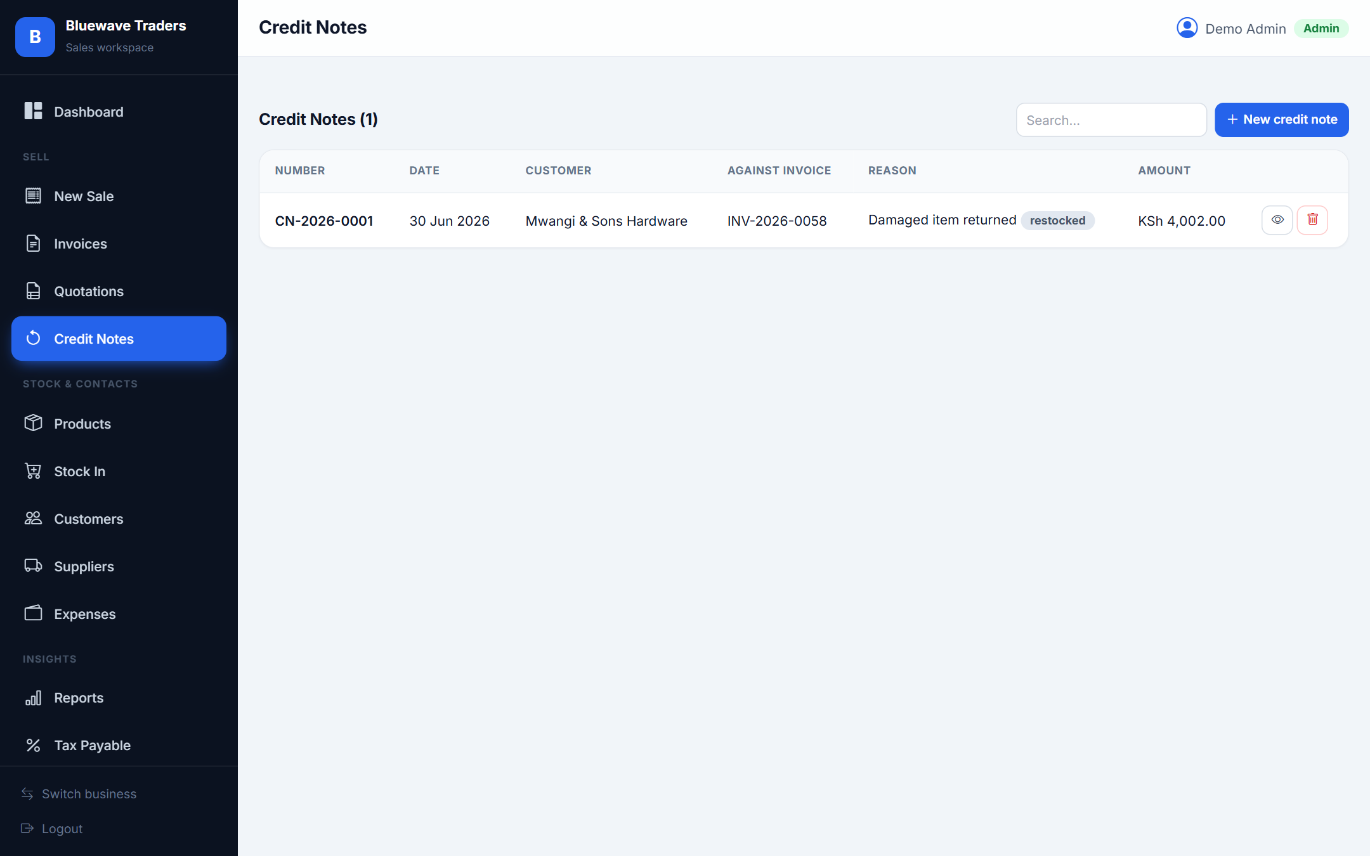Click the Stock In cart icon
The width and height of the screenshot is (1370, 856).
click(x=33, y=470)
